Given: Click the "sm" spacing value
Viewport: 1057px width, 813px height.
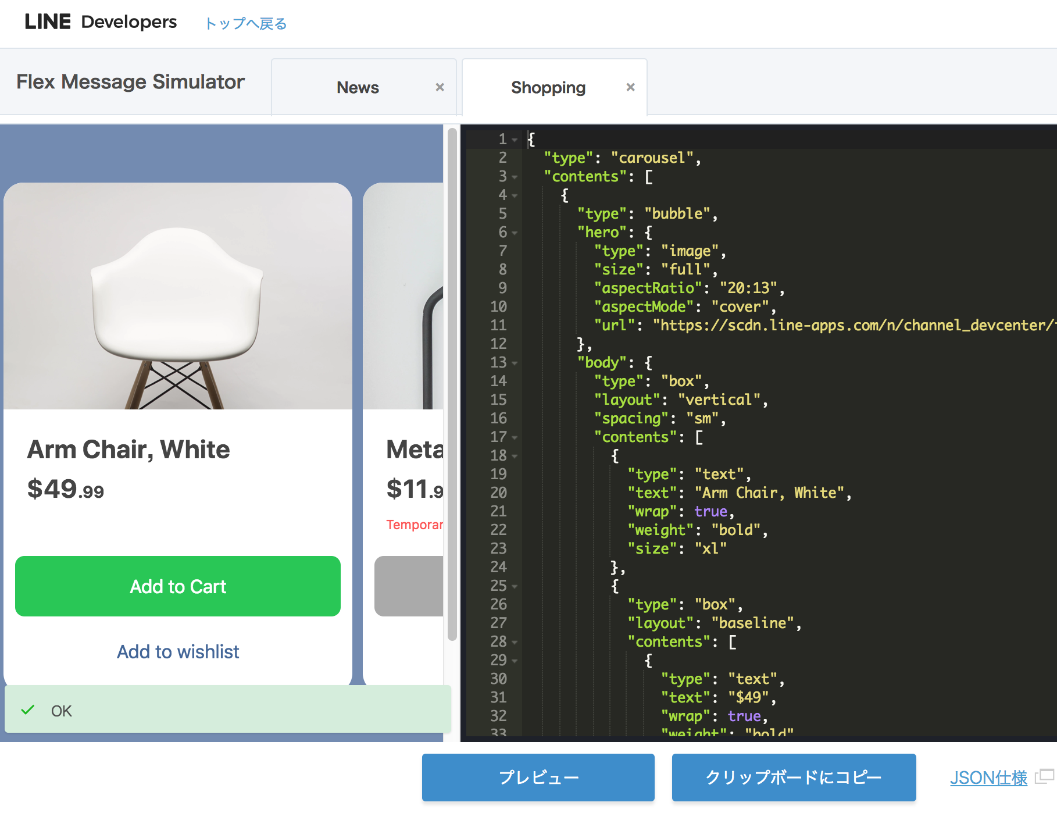Looking at the screenshot, I should [702, 418].
